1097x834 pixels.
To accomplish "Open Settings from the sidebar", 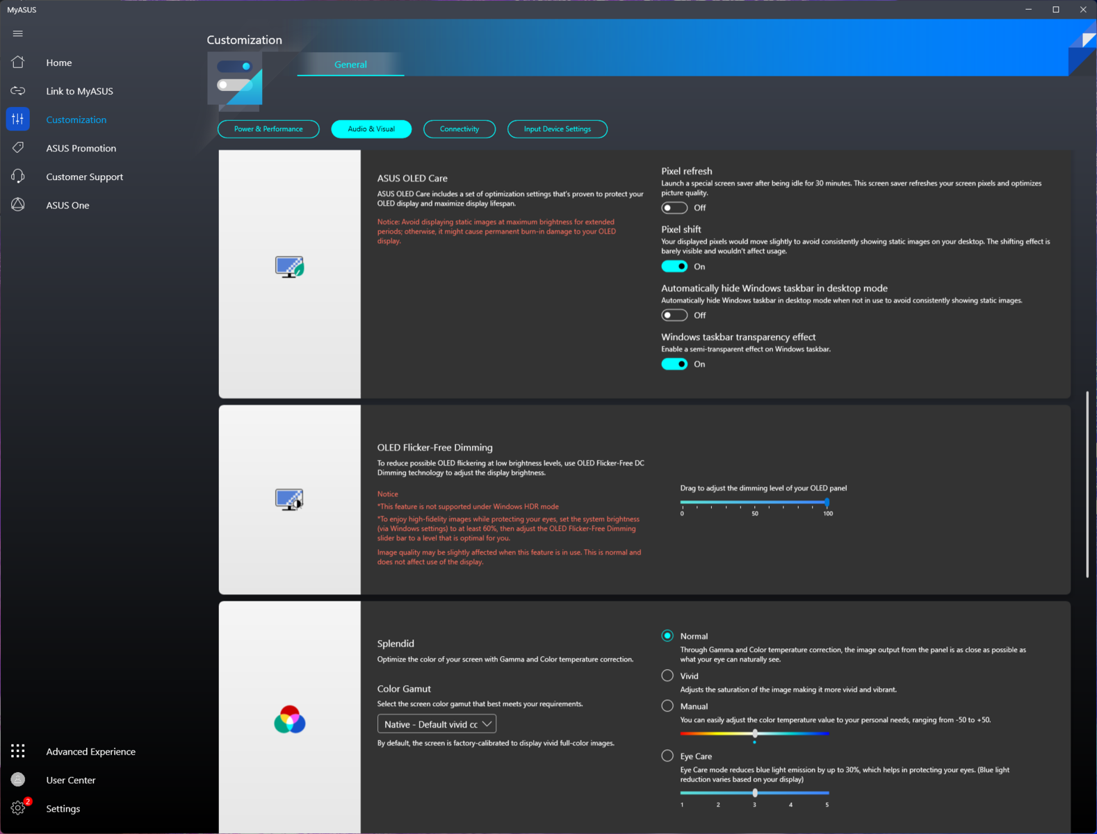I will point(63,808).
